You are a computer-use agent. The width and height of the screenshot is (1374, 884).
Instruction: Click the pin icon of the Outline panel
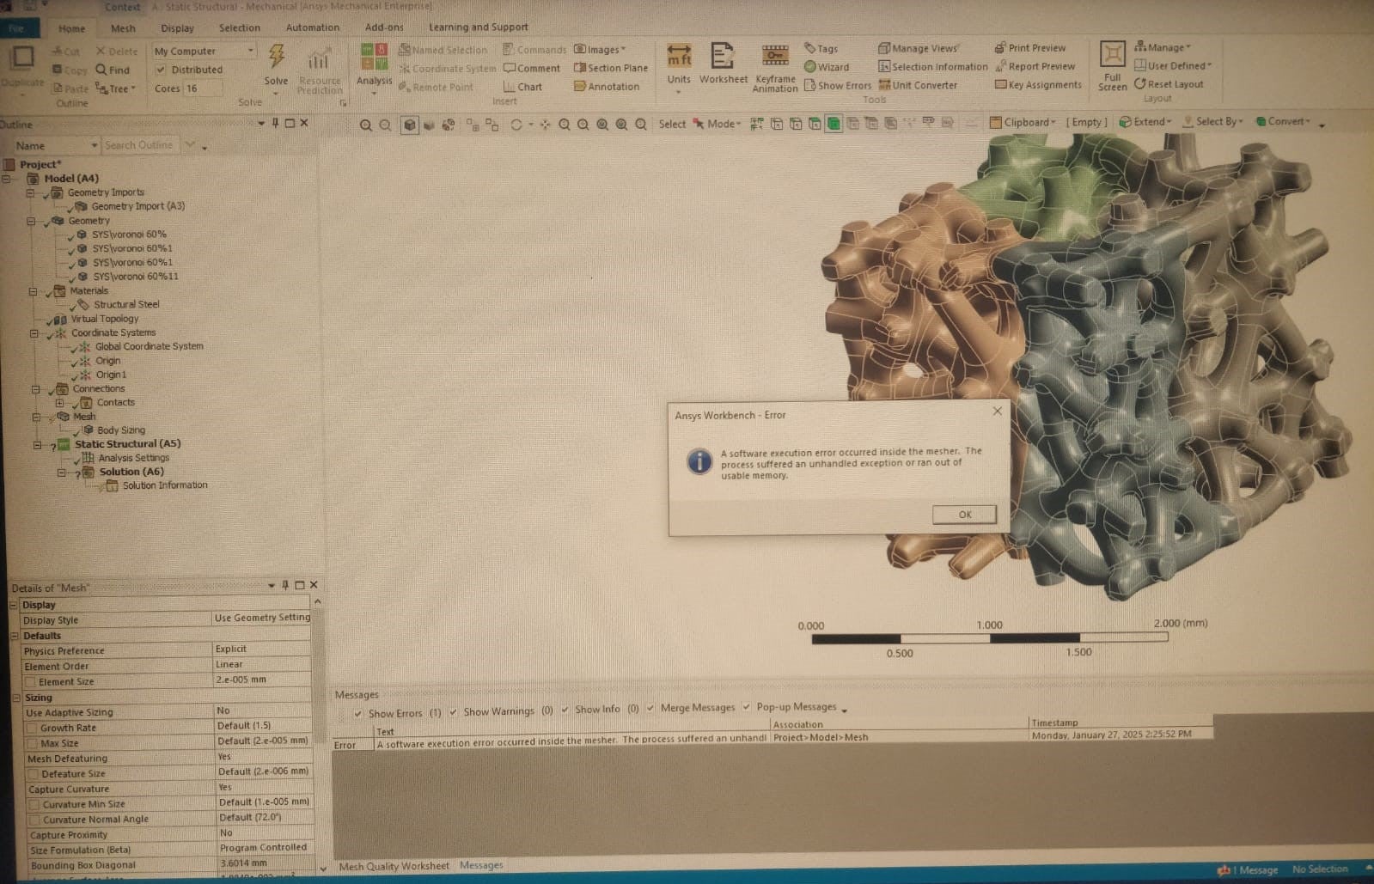[275, 123]
